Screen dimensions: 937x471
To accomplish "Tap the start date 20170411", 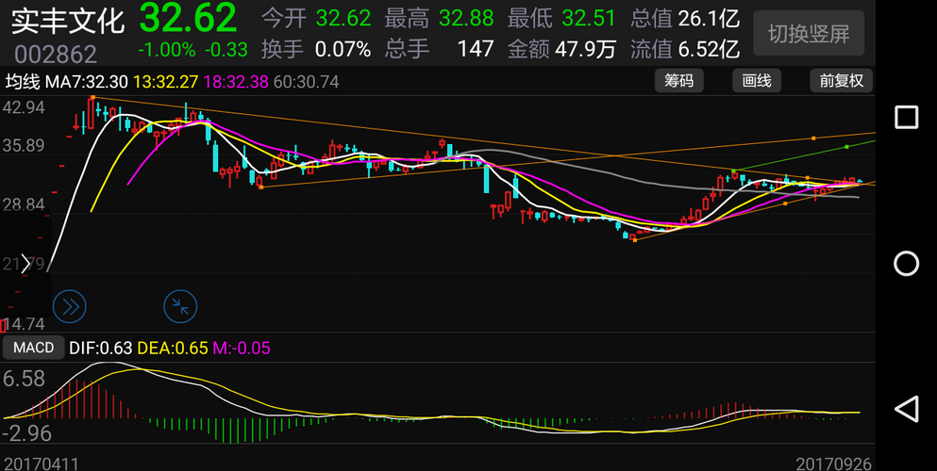I will tap(42, 463).
